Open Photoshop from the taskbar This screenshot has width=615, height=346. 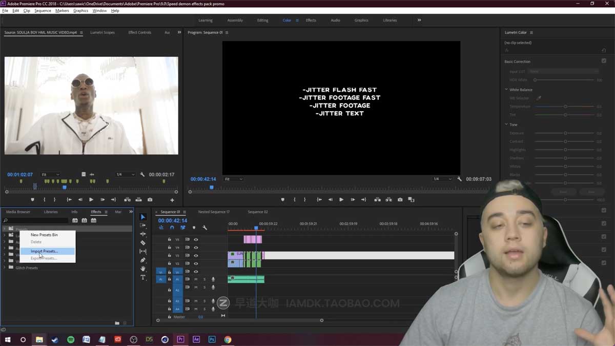click(212, 339)
